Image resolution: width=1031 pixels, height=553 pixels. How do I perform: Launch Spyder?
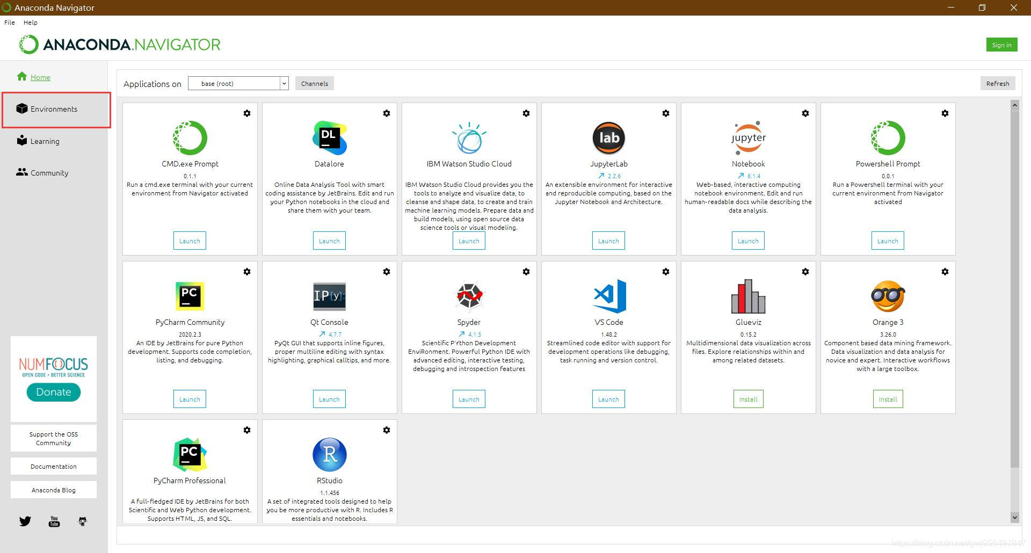tap(469, 399)
